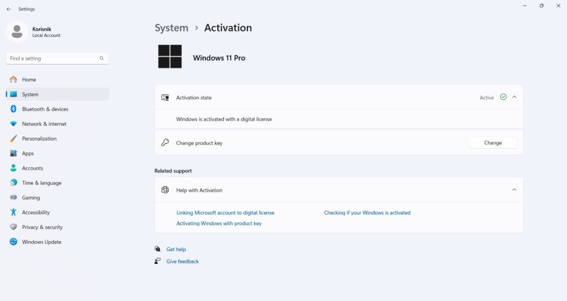Go back to System in breadcrumb
The image size is (567, 301).
172,28
